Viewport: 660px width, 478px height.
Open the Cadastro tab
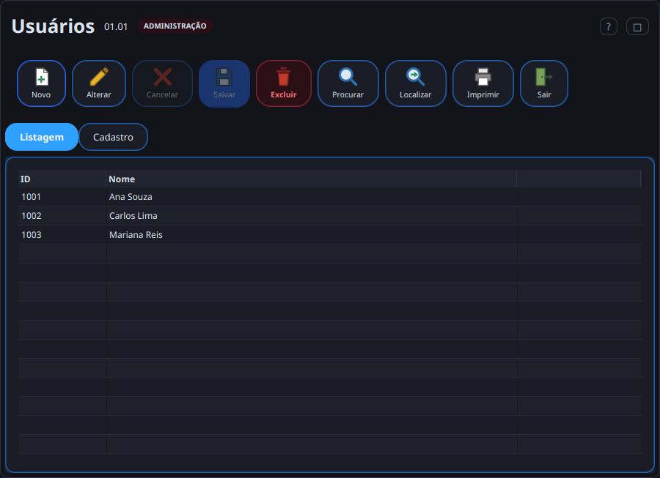[113, 137]
